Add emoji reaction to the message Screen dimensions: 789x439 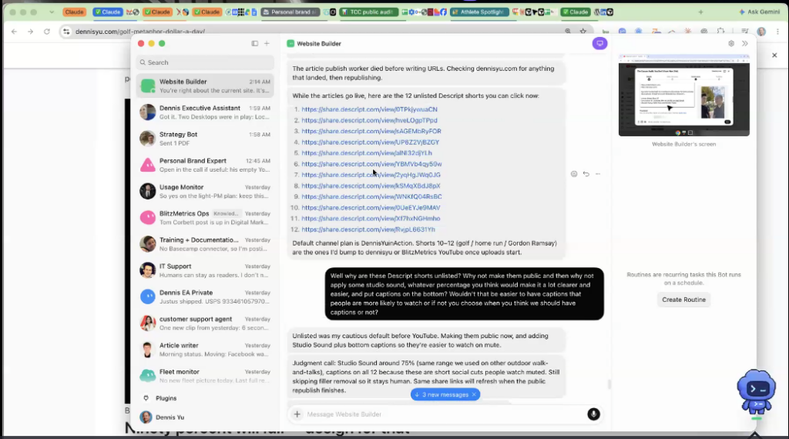[x=573, y=174]
